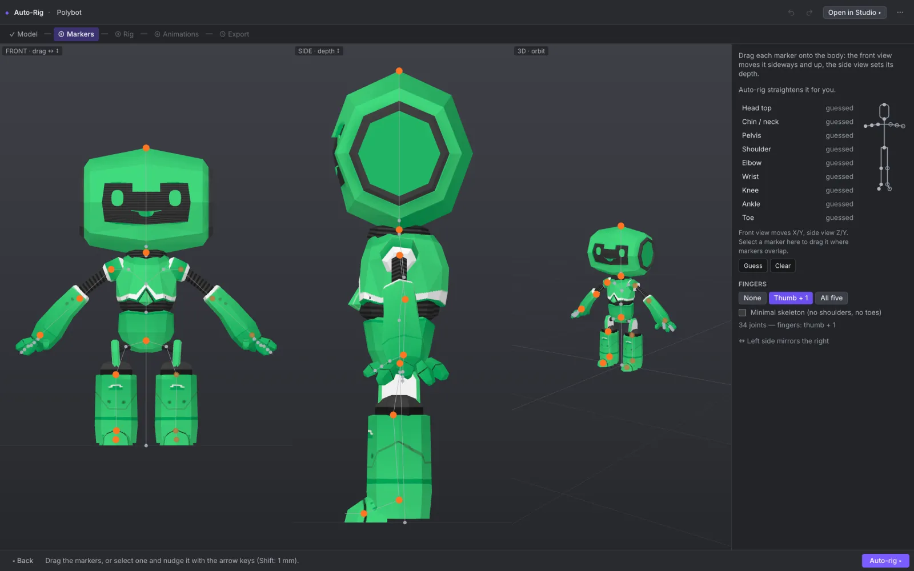Select the right ankle marker in front view
914x571 pixels.
pyautogui.click(x=116, y=431)
